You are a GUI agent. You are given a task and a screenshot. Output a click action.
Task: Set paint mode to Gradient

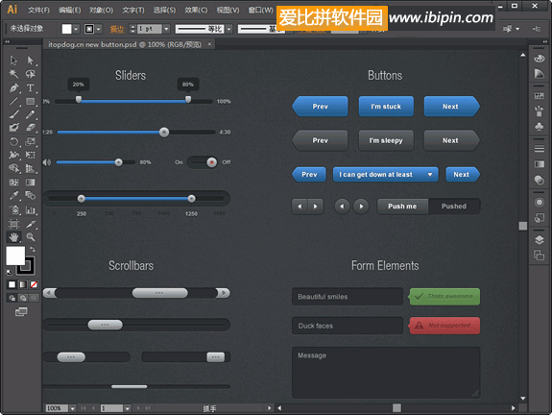tap(23, 284)
